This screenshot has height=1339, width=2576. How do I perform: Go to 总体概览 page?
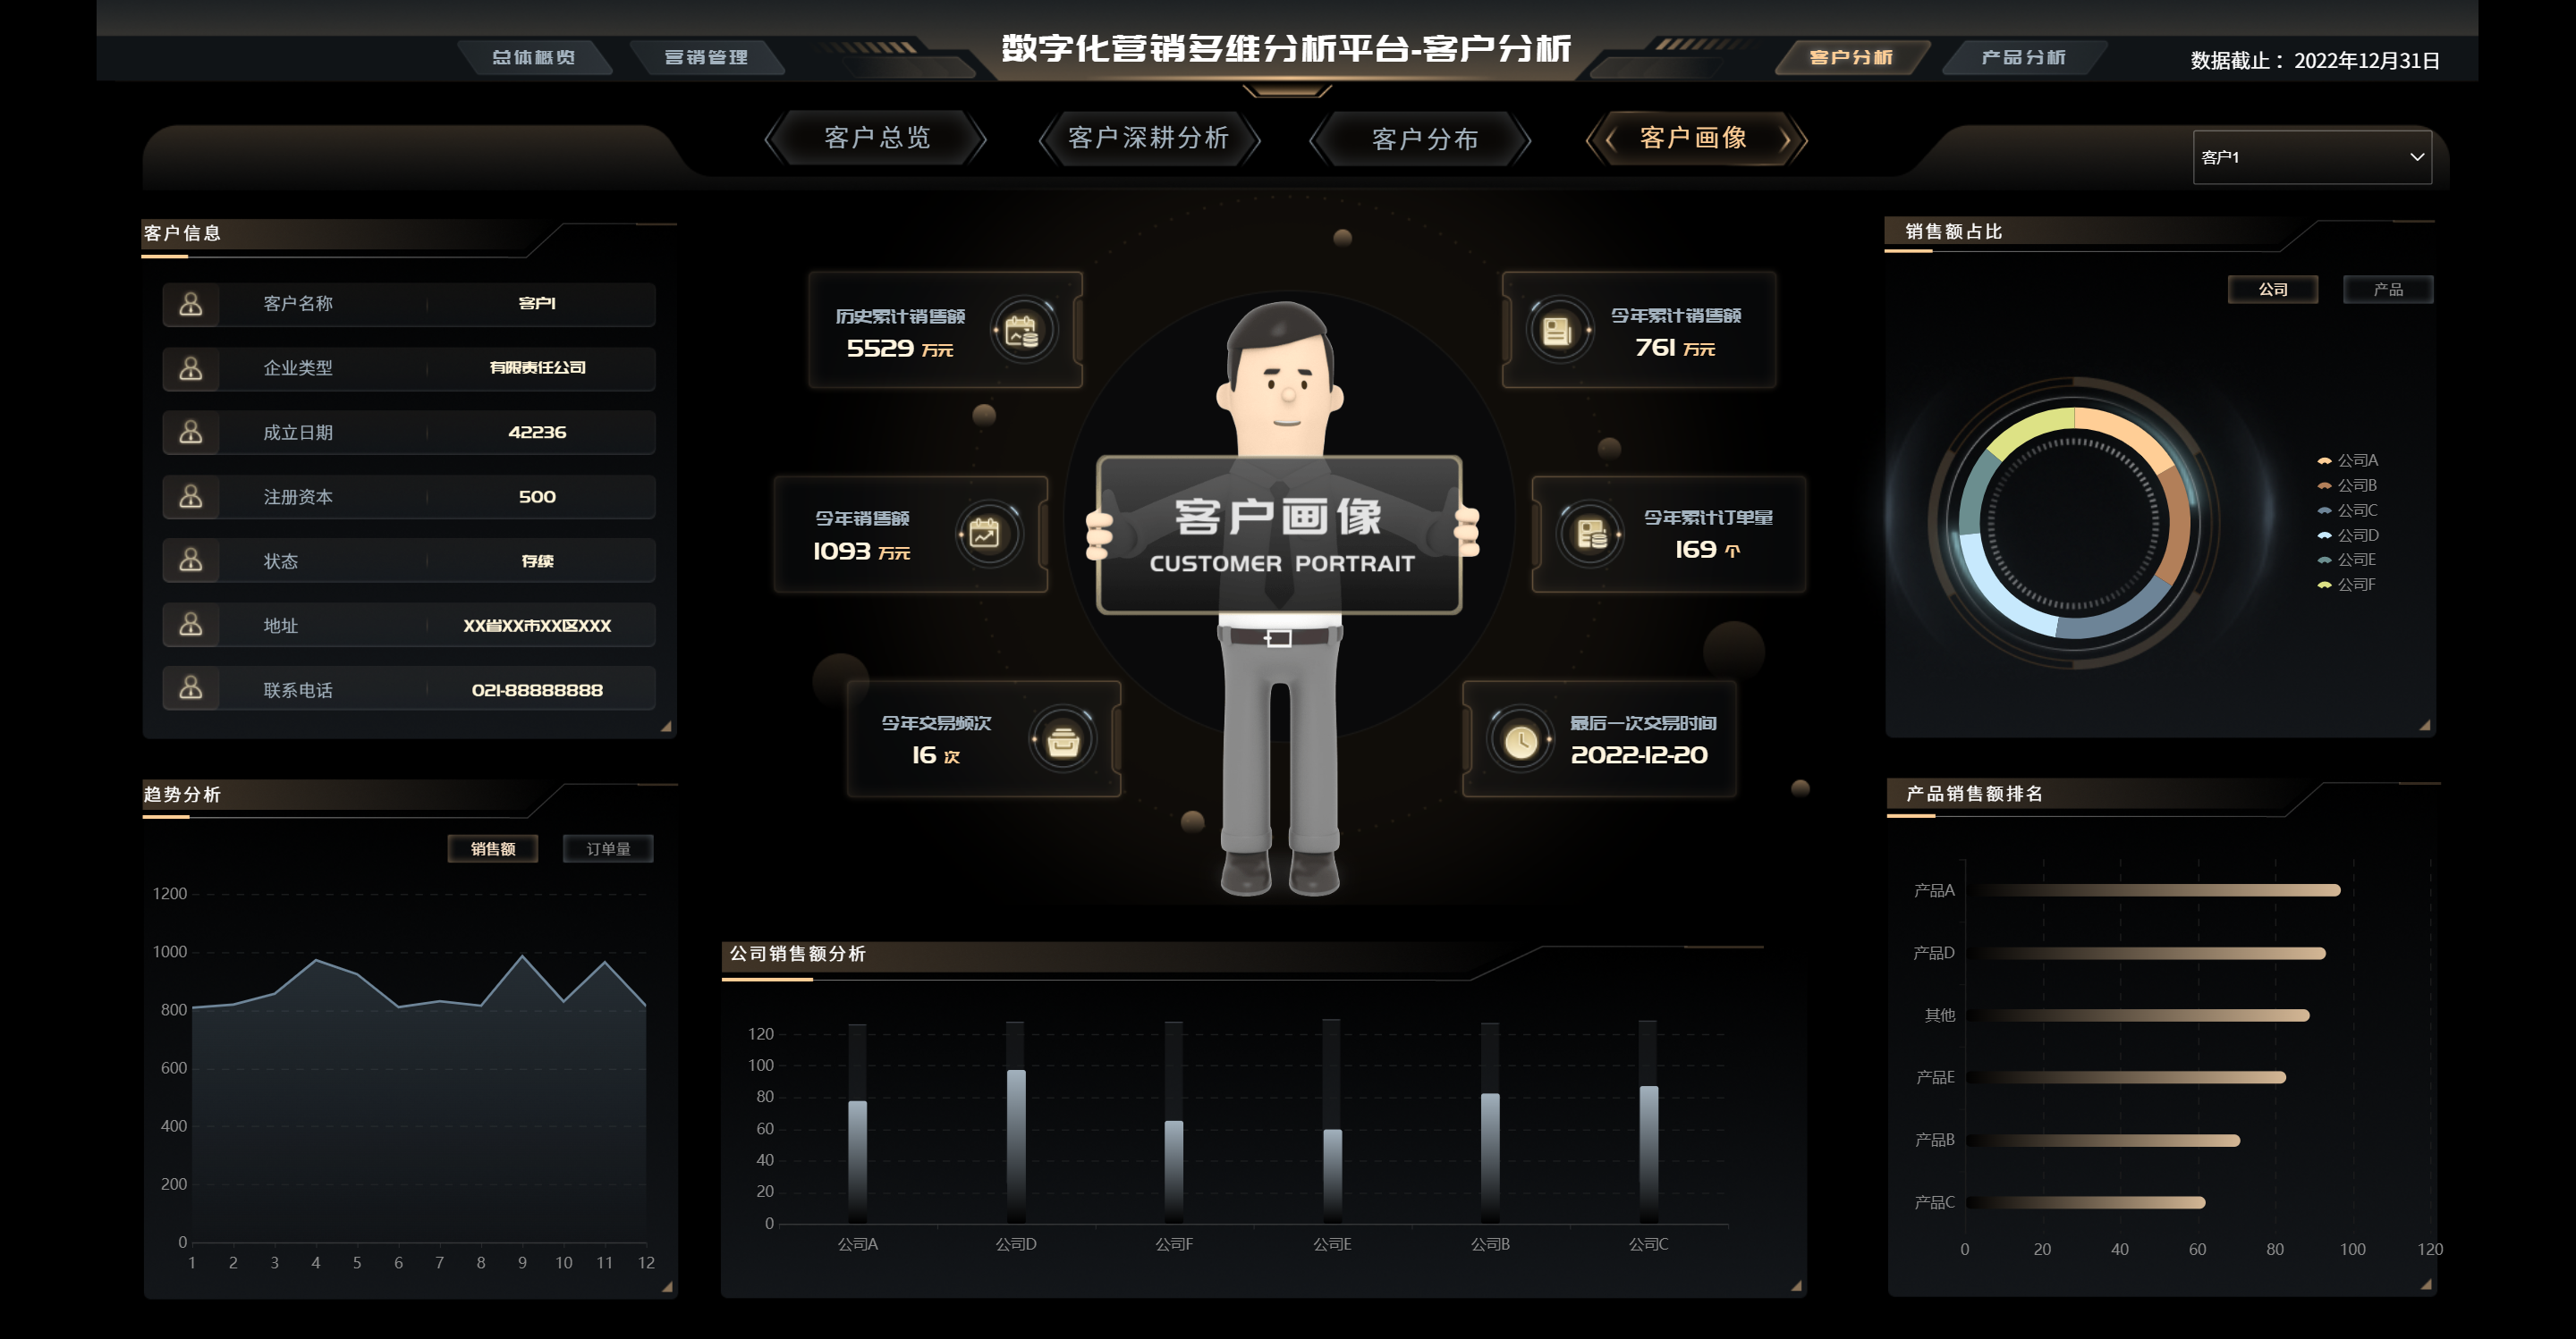tap(533, 57)
